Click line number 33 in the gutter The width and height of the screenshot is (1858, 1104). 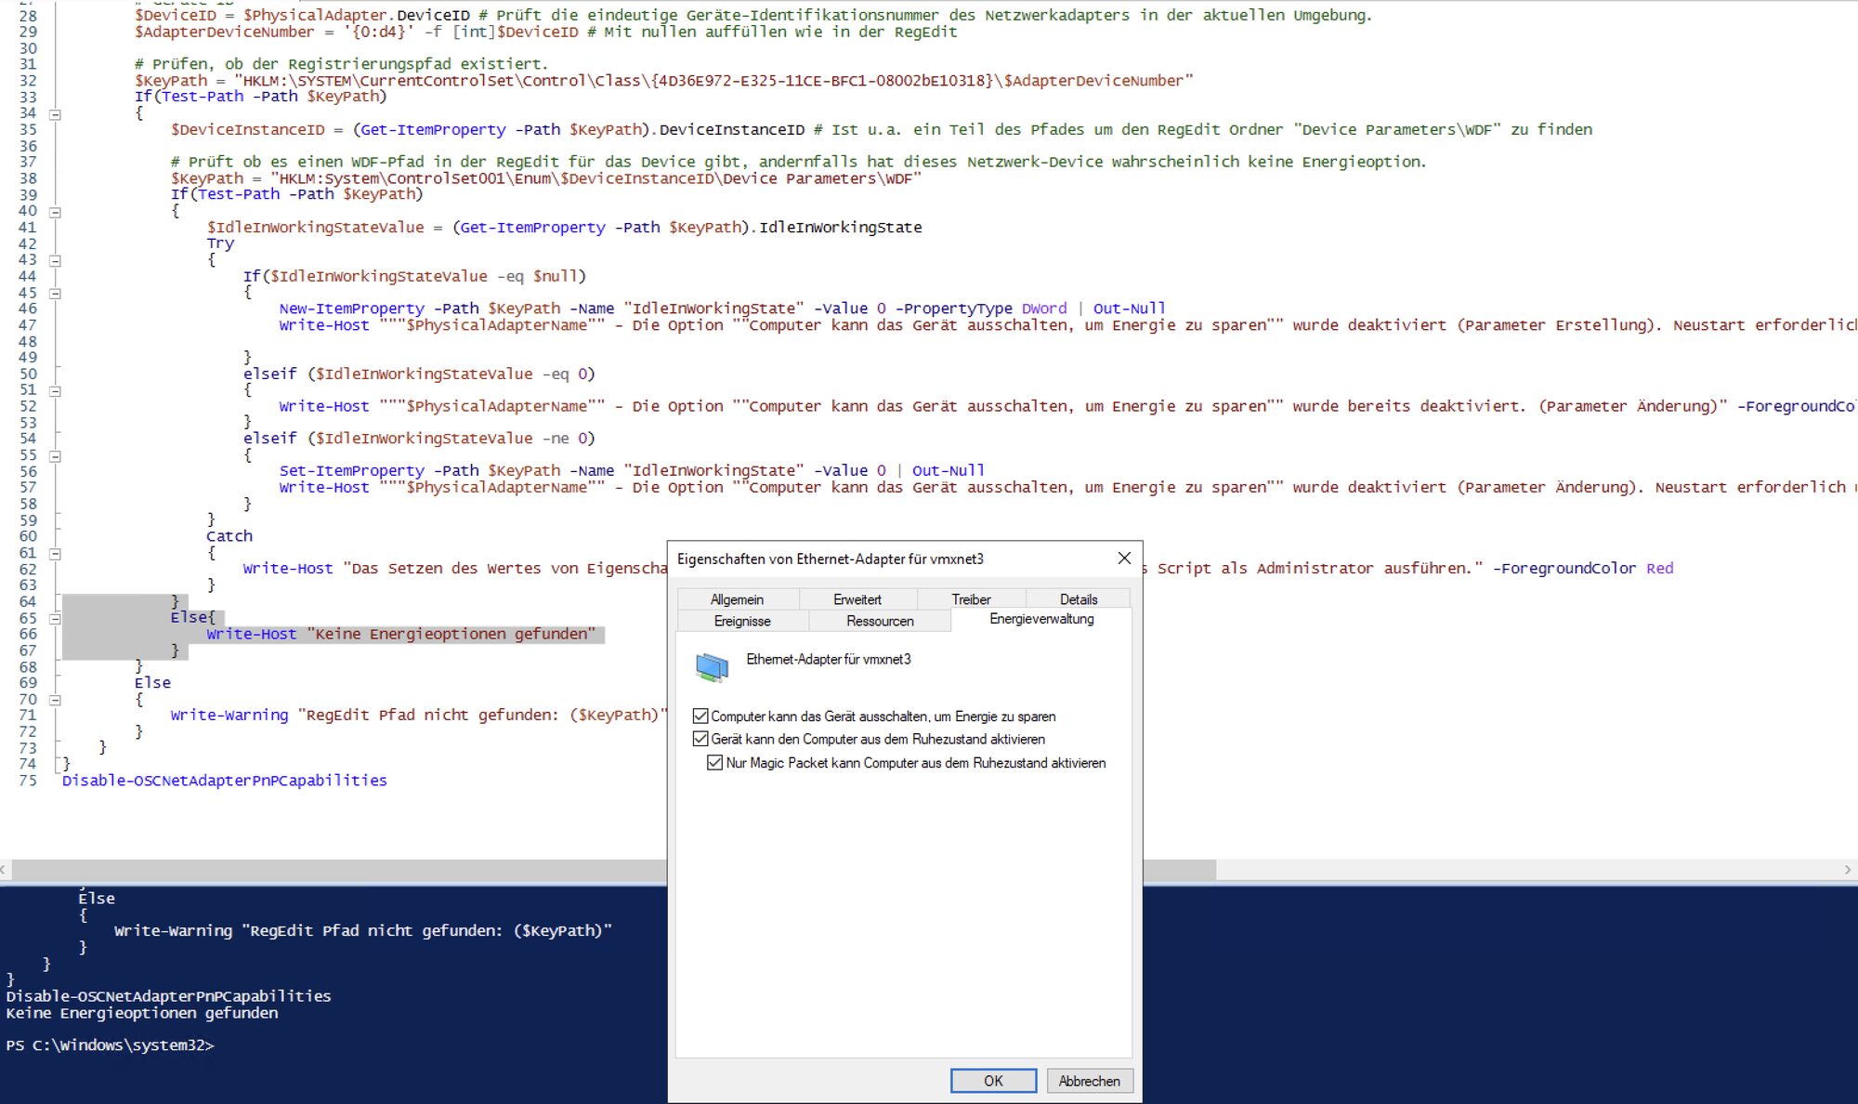28,97
